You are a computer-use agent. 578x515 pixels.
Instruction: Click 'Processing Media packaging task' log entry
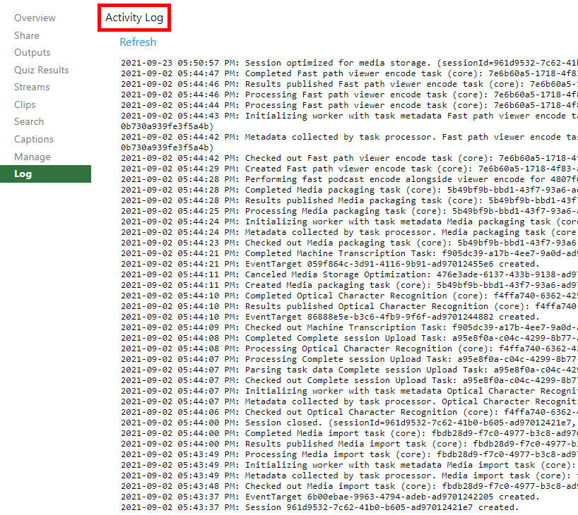(x=349, y=212)
